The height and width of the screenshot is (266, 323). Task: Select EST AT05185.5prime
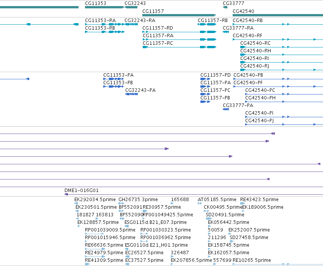pyautogui.click(x=217, y=200)
